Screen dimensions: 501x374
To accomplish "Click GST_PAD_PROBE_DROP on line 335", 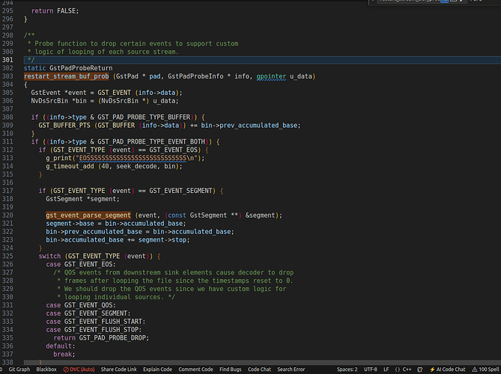I will point(113,338).
